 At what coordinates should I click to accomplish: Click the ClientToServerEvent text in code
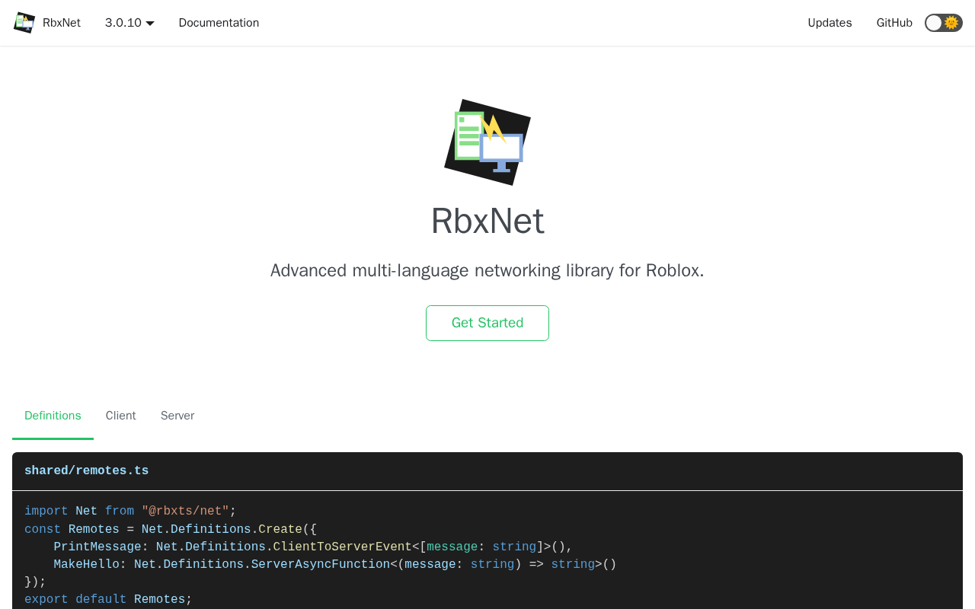pyautogui.click(x=343, y=547)
